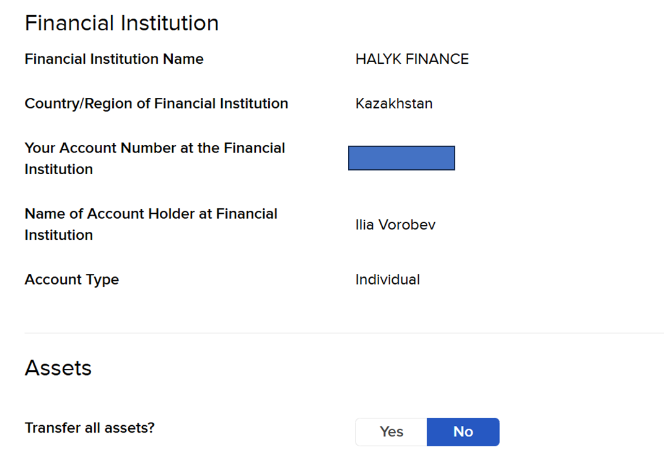Click 'Institution' on the Account Holder label's second line

(59, 235)
